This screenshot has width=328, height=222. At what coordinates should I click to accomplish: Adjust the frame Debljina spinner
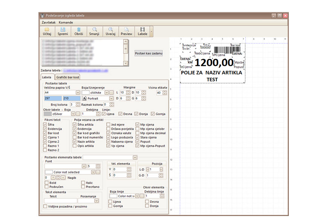98,114
